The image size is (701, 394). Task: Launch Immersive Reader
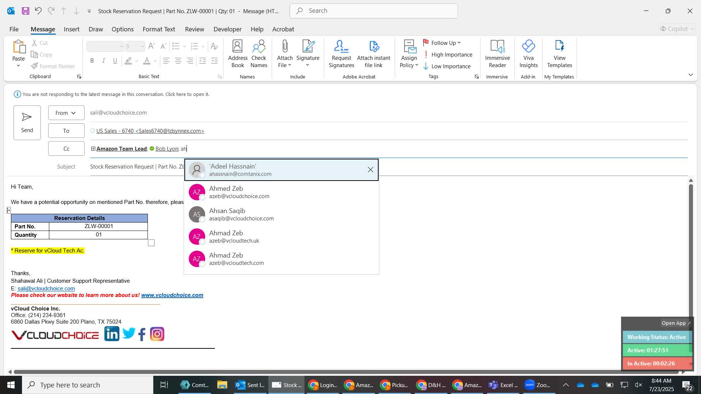pyautogui.click(x=497, y=54)
